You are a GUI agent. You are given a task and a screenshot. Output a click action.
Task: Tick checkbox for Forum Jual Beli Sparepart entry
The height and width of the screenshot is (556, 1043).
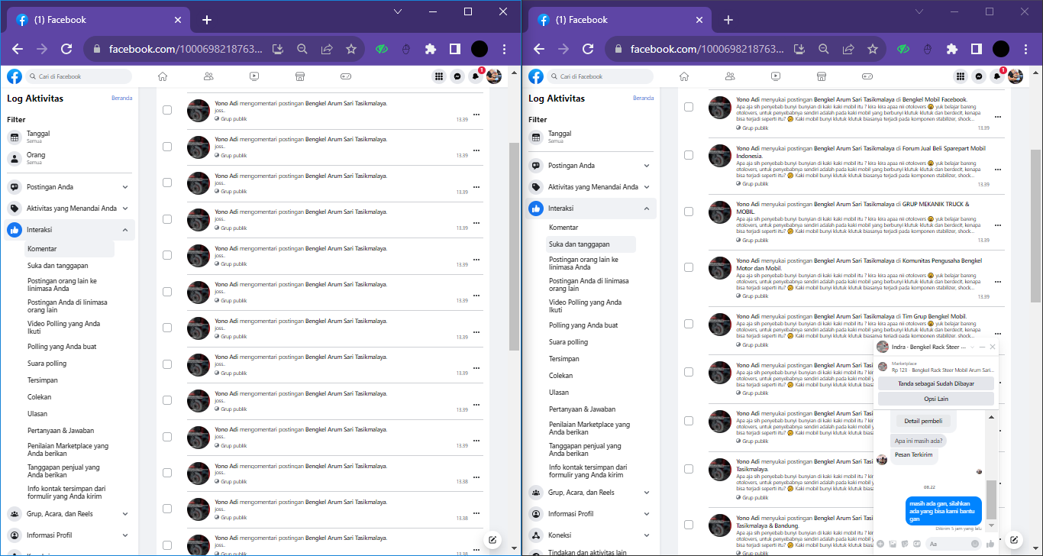pyautogui.click(x=689, y=155)
